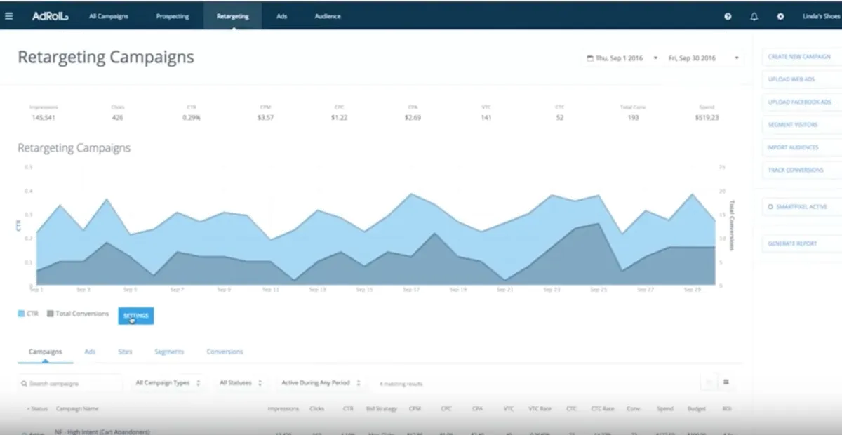Click the Retargeting Campaigns page title
Image resolution: width=842 pixels, height=435 pixels.
pyautogui.click(x=106, y=58)
